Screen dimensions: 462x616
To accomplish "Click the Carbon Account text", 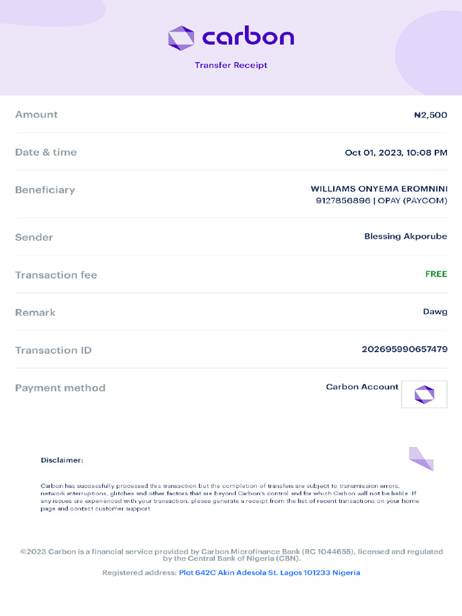I will coord(362,387).
